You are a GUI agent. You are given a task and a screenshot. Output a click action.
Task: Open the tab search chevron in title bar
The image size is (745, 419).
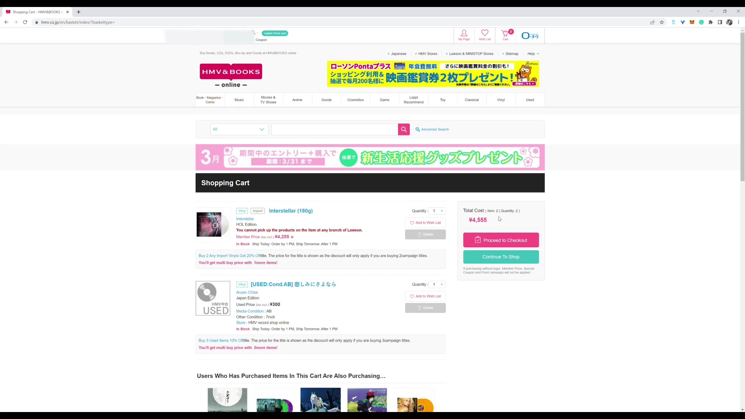point(698,11)
